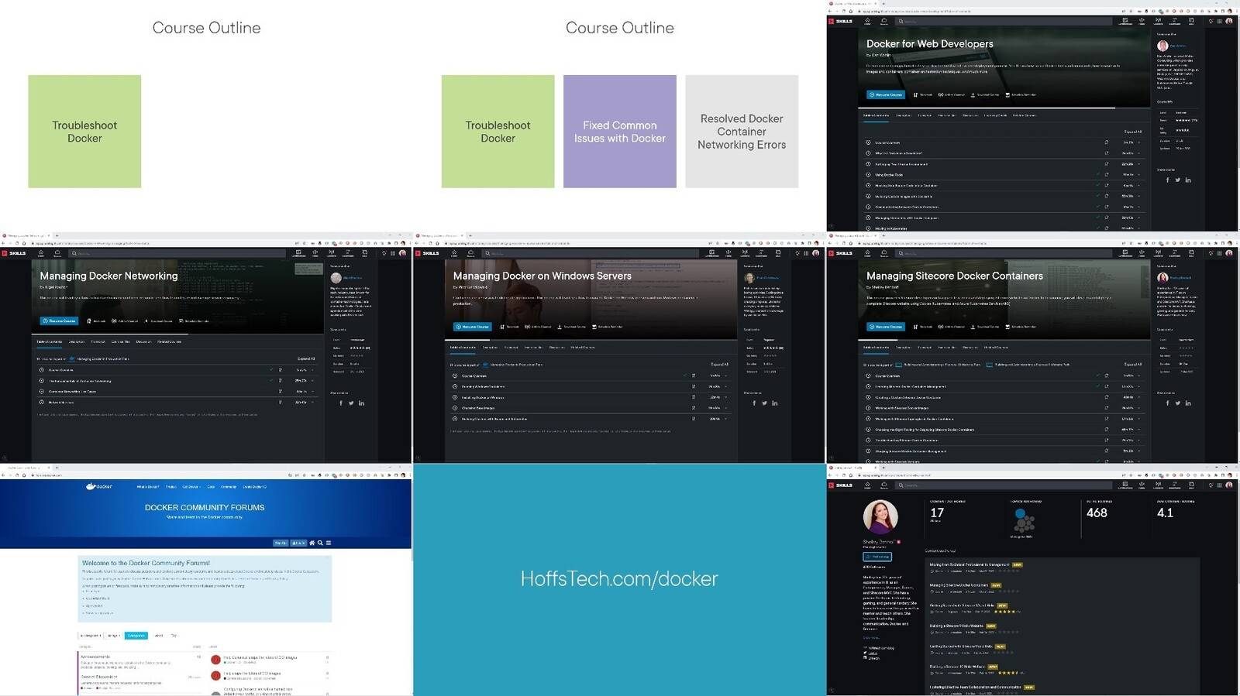The image size is (1240, 696).
Task: Click the Facebook share icon on Docker for Web Developers page
Action: tap(1167, 180)
